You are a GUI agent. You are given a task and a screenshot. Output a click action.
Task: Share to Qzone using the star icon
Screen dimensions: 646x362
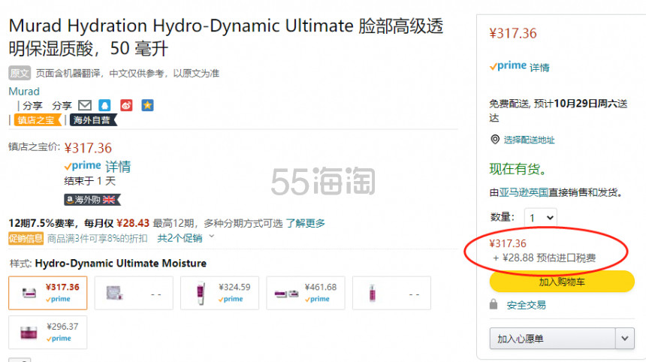click(x=147, y=105)
